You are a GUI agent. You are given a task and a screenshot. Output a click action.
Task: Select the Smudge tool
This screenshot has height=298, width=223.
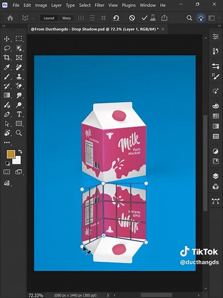(19, 95)
